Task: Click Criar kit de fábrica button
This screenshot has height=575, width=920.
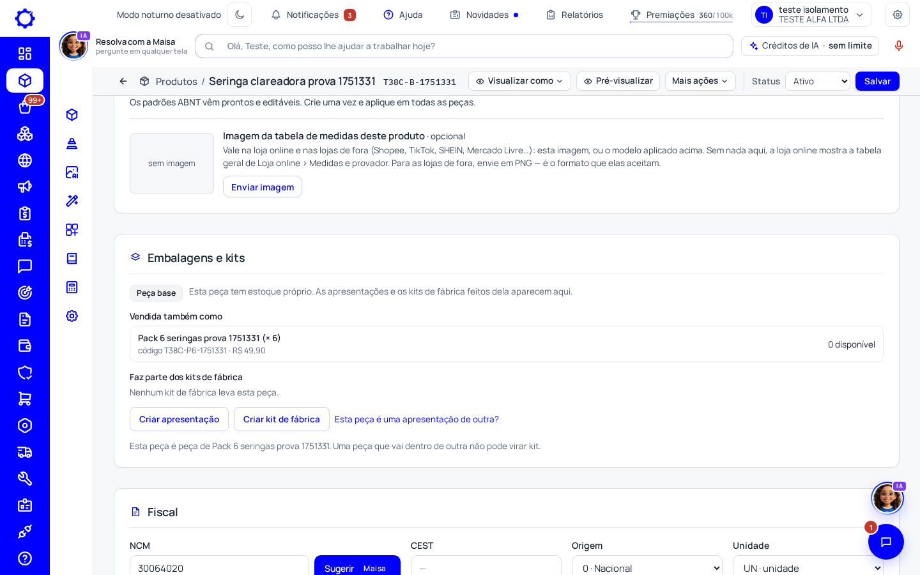Action: coord(282,419)
